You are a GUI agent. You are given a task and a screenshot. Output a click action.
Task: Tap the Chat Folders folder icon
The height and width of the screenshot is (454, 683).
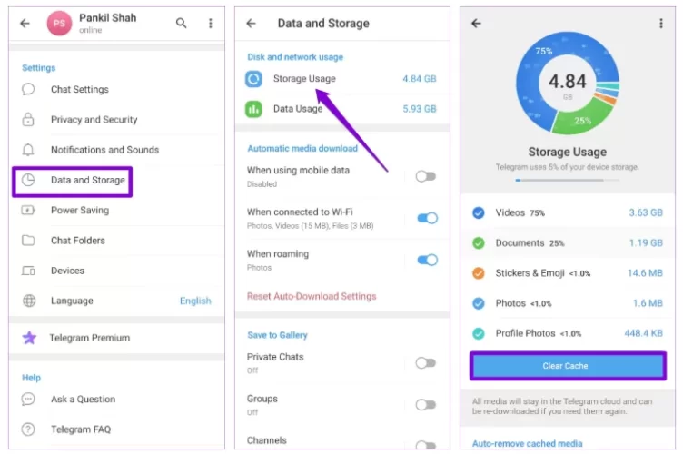coord(29,241)
